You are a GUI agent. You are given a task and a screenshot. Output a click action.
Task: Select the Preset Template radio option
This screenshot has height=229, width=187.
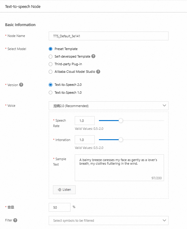click(x=51, y=49)
